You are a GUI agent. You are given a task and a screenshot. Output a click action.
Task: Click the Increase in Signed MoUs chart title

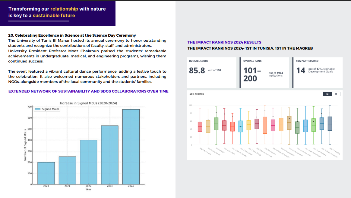pyautogui.click(x=88, y=103)
